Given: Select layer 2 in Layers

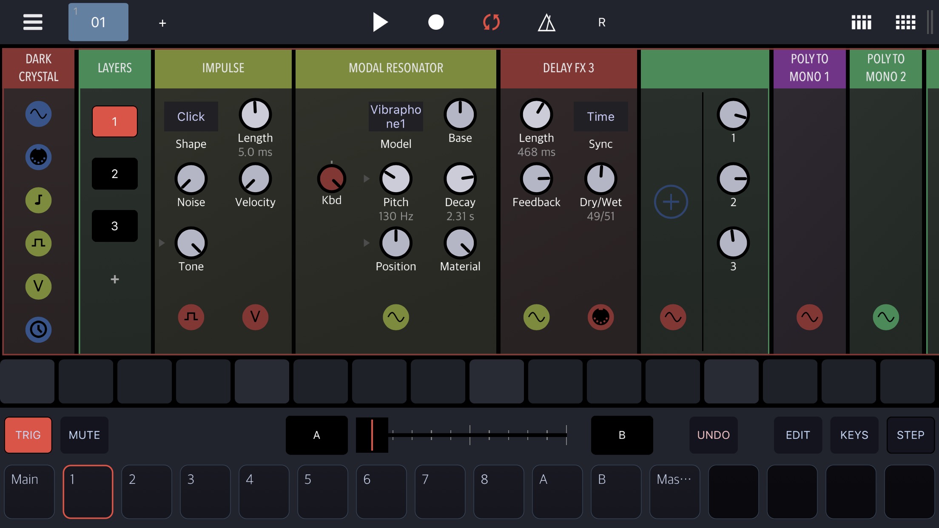Looking at the screenshot, I should 115,173.
